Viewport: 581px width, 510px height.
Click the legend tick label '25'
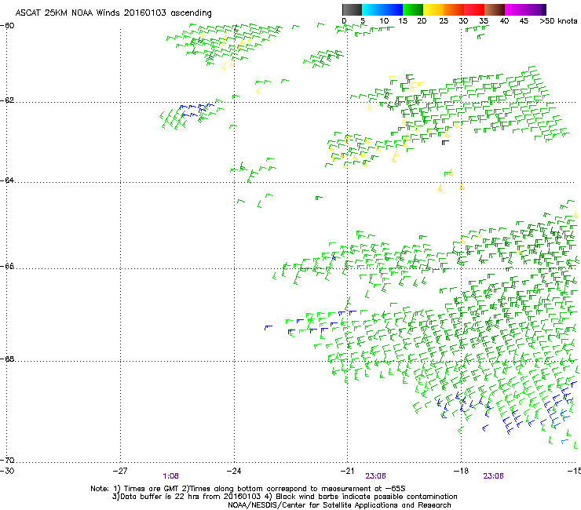pos(444,21)
